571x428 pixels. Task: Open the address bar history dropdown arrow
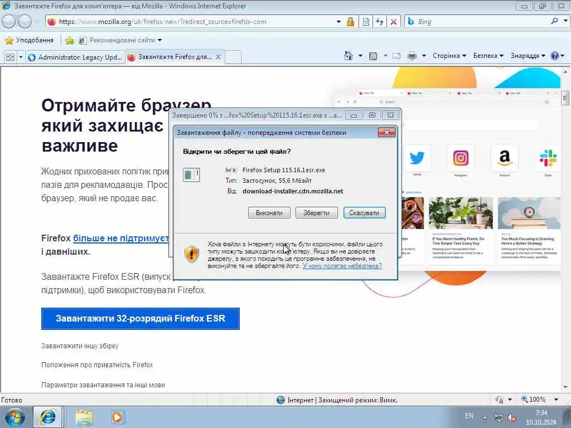click(338, 22)
